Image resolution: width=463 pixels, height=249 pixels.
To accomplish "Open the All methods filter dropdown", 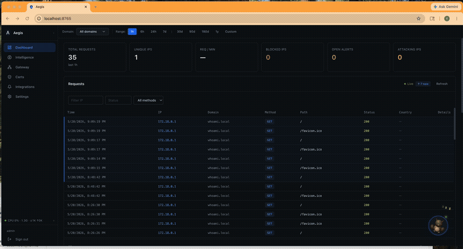I will click(x=149, y=100).
